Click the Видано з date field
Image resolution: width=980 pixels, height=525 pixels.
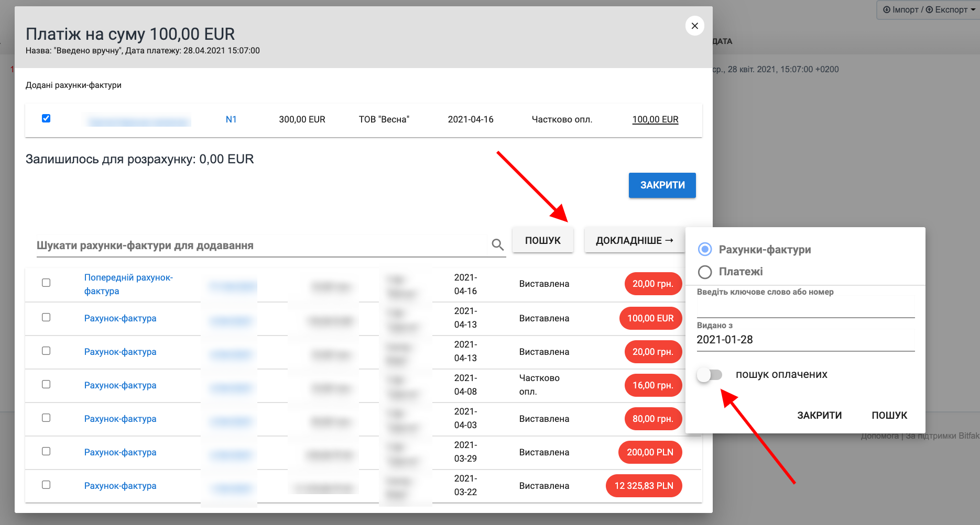[805, 340]
